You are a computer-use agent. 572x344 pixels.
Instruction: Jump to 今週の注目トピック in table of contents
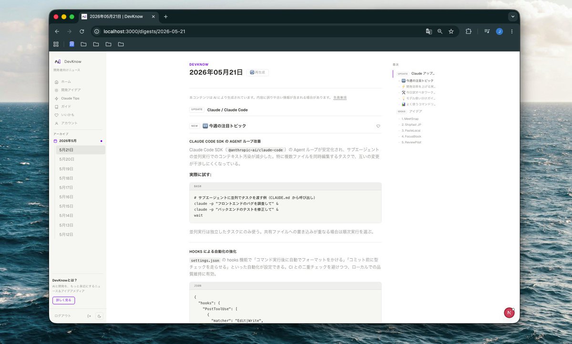(418, 81)
